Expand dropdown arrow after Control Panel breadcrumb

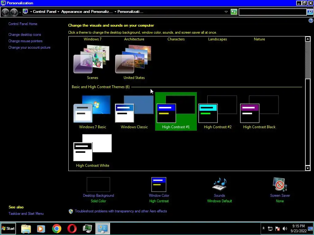click(58, 12)
